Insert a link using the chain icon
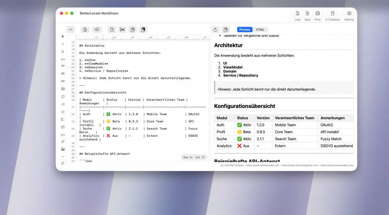 point(63,141)
